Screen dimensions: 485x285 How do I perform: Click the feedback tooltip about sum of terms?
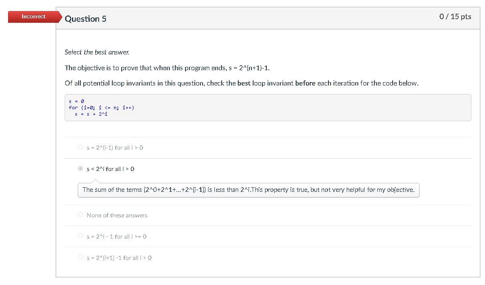tap(248, 189)
